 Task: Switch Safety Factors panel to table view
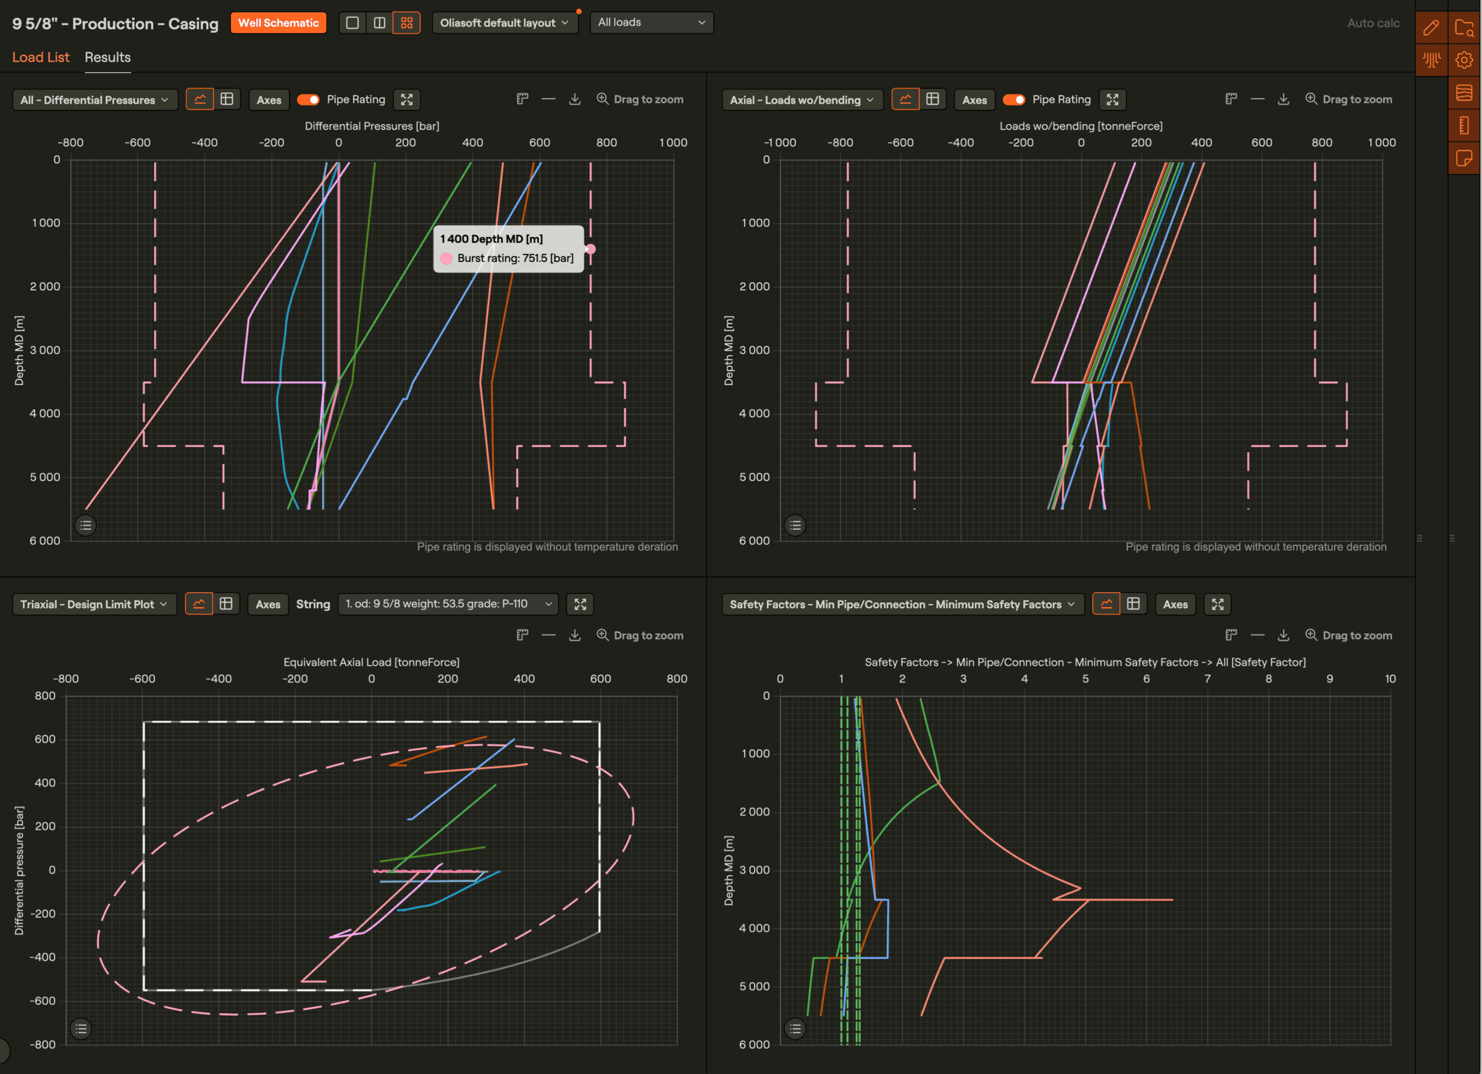pos(1133,604)
